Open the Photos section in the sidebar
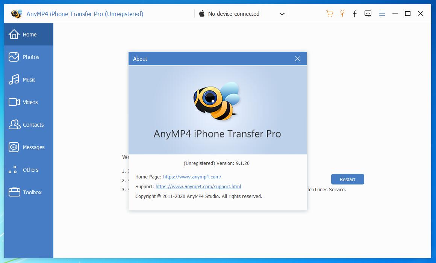Screen dimensions: 436x263 point(28,57)
